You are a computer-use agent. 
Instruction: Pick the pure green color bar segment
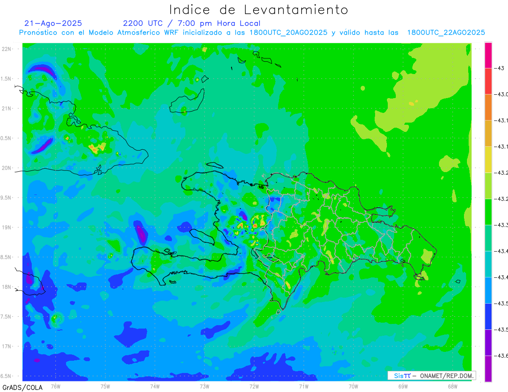point(488,211)
